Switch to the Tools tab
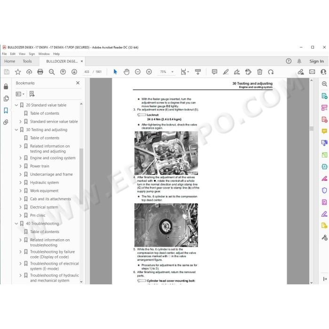 (27, 61)
